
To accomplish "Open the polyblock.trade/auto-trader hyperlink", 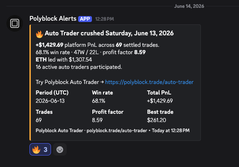I will coord(149,82).
